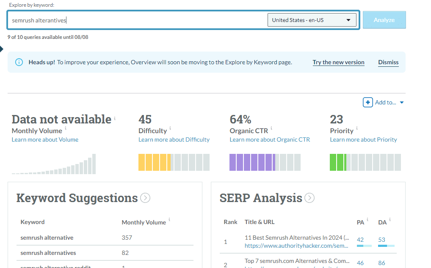Click DA value 86 for rank 2

pos(381,263)
